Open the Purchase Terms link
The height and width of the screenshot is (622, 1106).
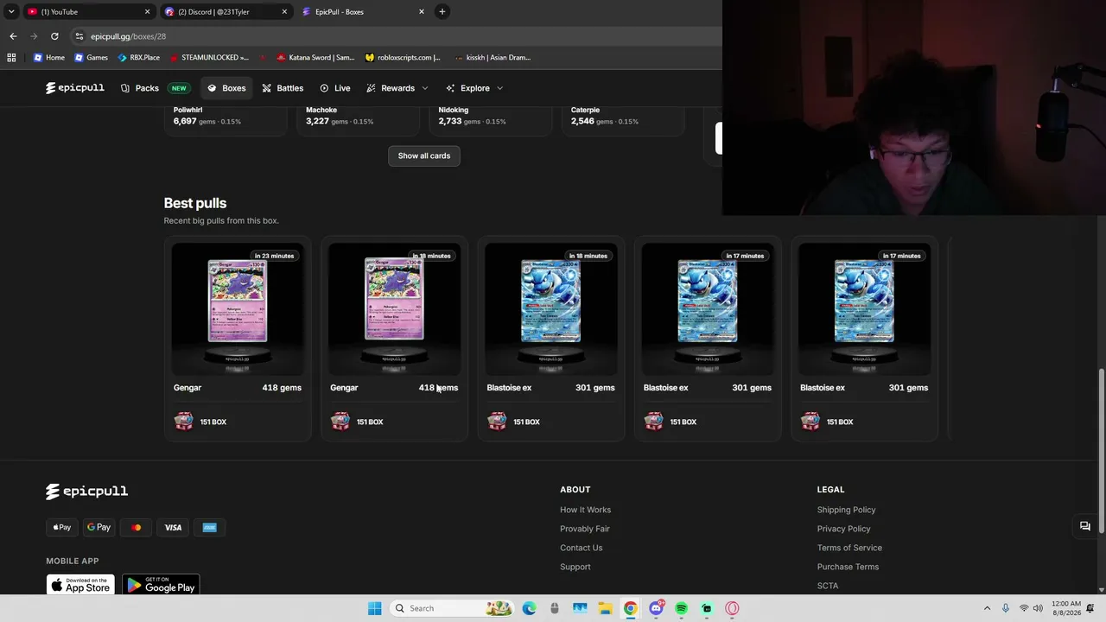click(x=848, y=567)
